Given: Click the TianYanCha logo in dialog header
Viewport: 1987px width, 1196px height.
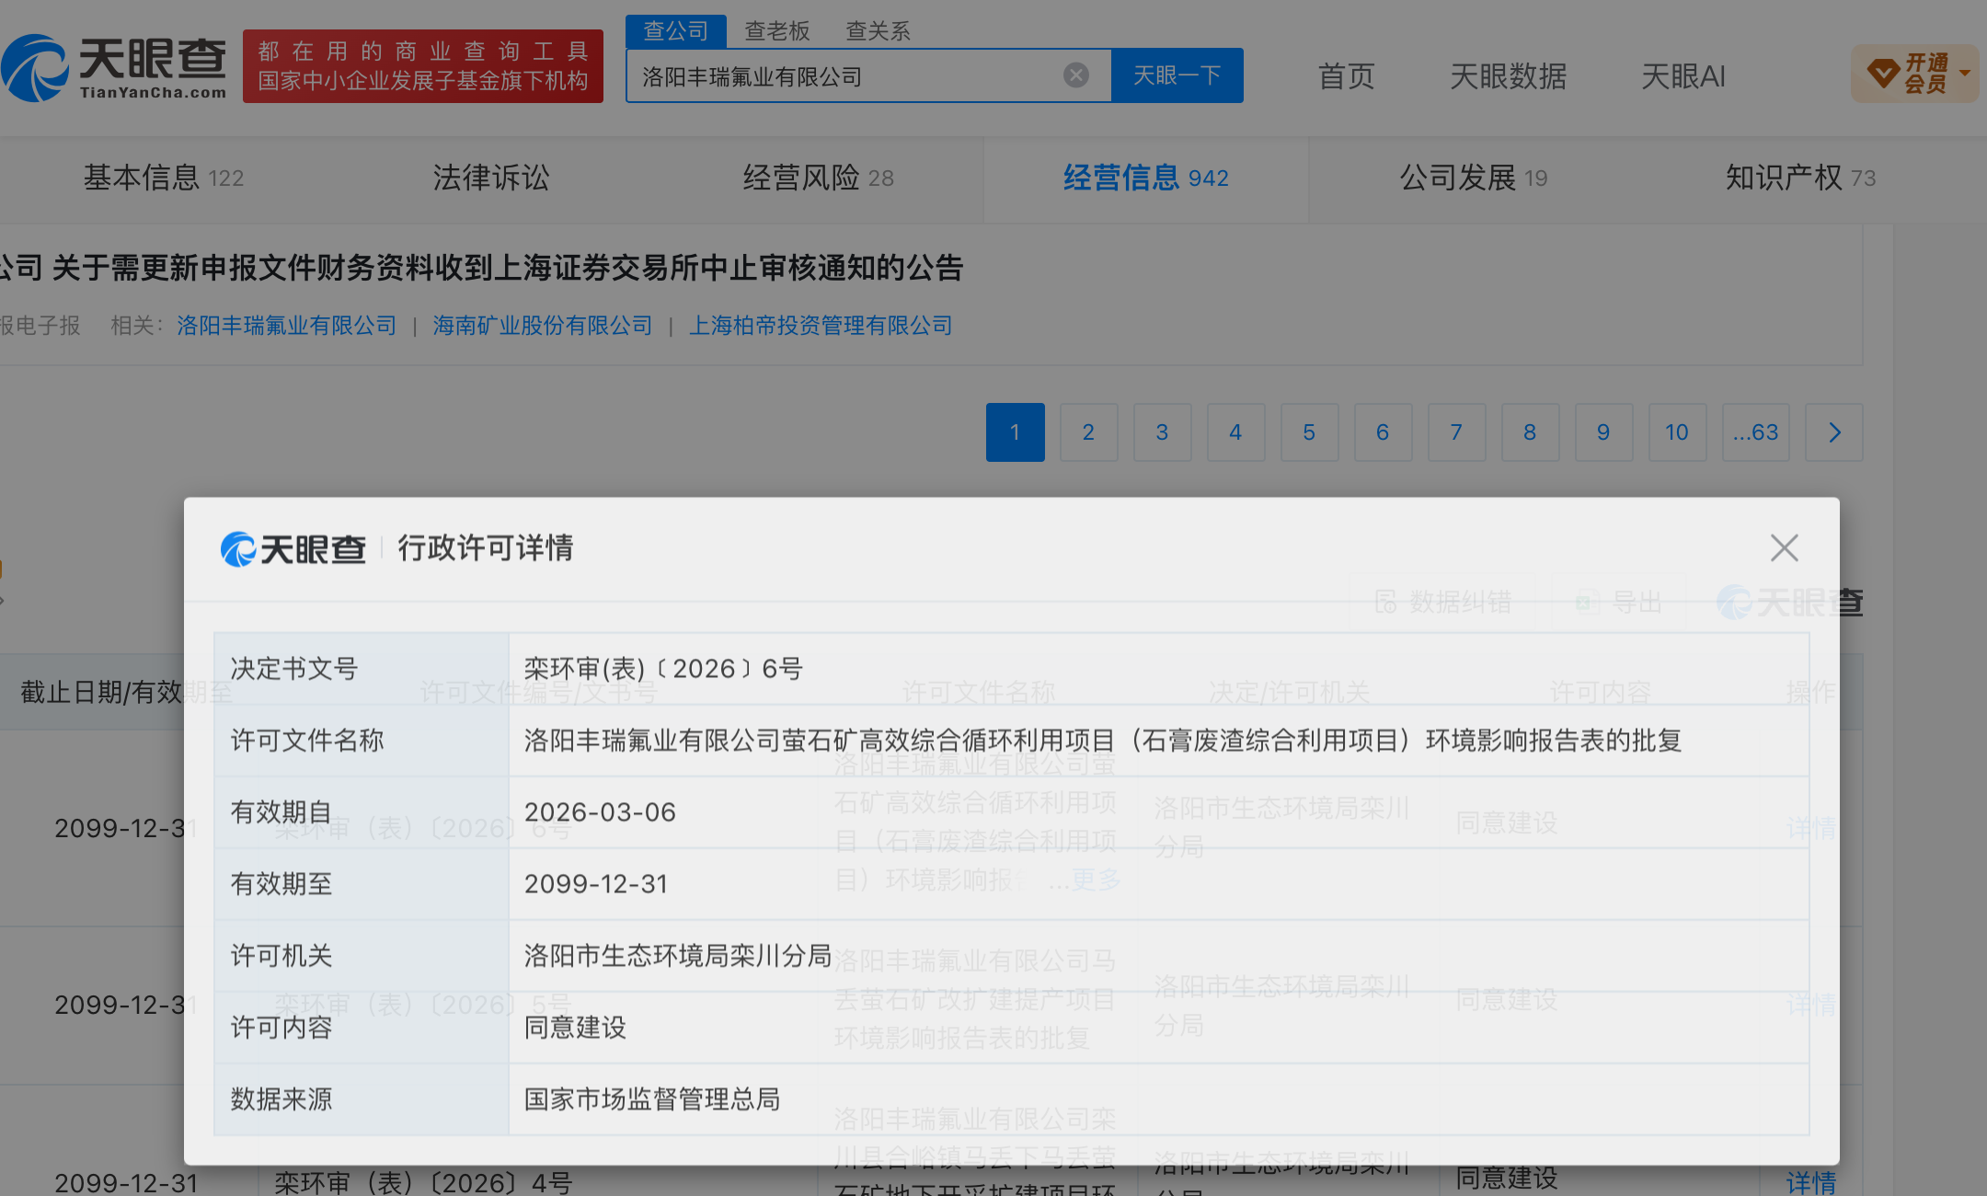Looking at the screenshot, I should 293,549.
